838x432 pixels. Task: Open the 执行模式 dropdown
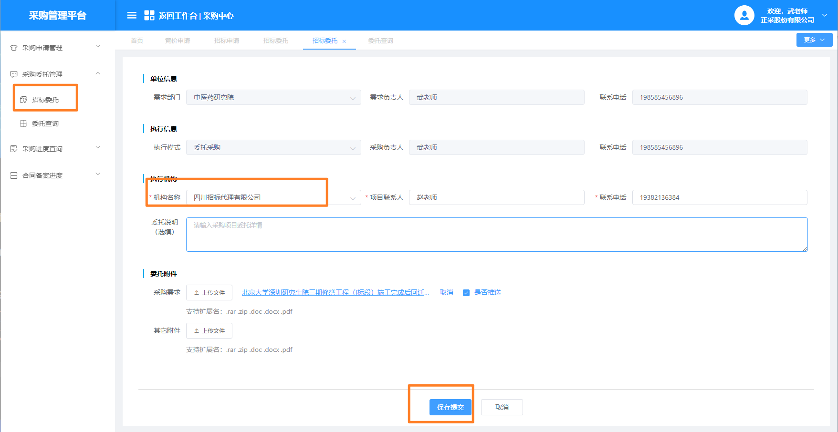273,148
